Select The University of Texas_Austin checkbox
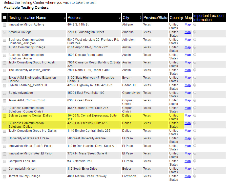This screenshot has height=181, width=230. [x=5, y=71]
